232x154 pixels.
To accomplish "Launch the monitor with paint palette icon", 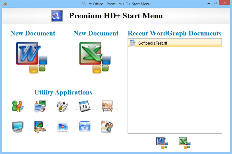I will click(x=40, y=126).
